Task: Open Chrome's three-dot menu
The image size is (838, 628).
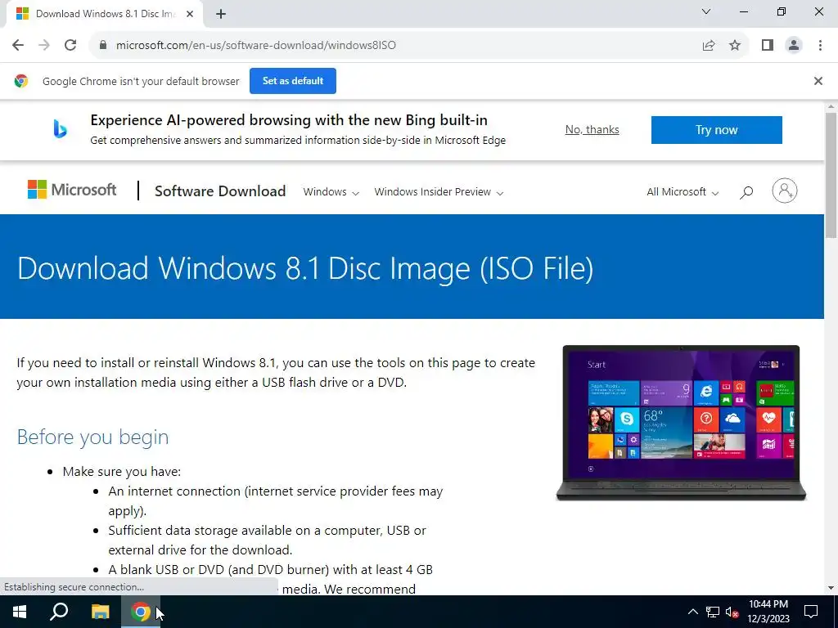Action: [820, 45]
